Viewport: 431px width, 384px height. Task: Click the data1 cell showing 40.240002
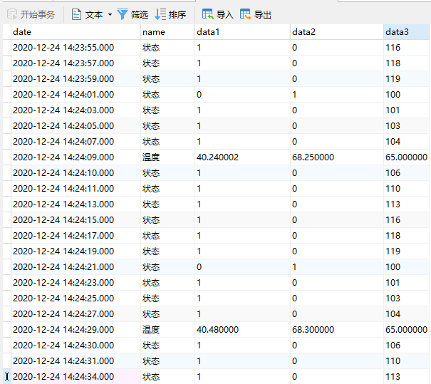217,157
